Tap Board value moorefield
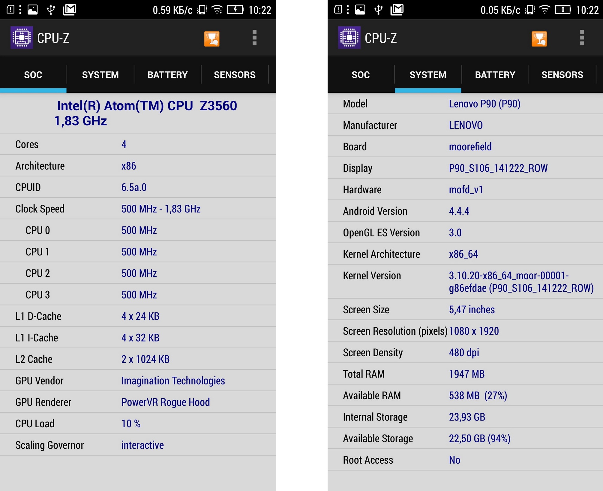 [470, 147]
